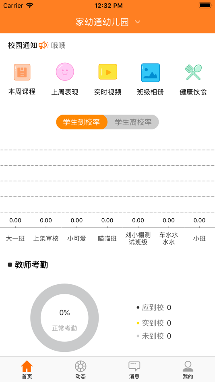The width and height of the screenshot is (215, 382).
Task: Tap the 0.00 value above 小班
Action: coord(199,220)
